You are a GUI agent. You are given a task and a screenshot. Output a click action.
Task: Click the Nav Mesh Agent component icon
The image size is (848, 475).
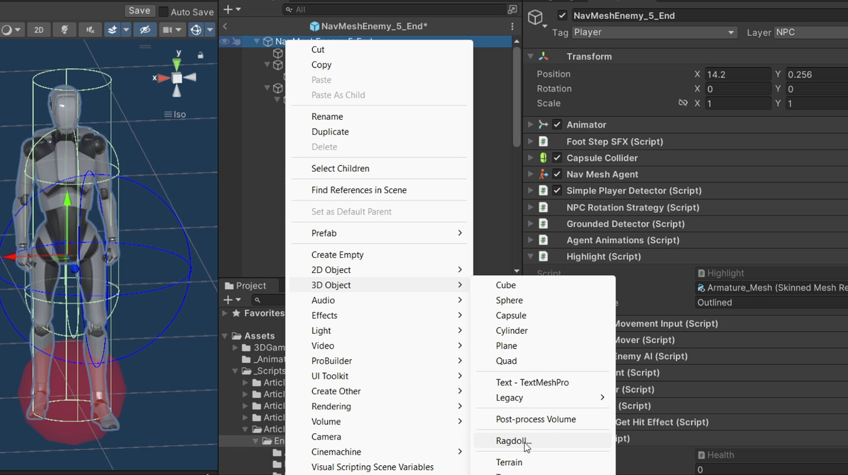coord(543,174)
